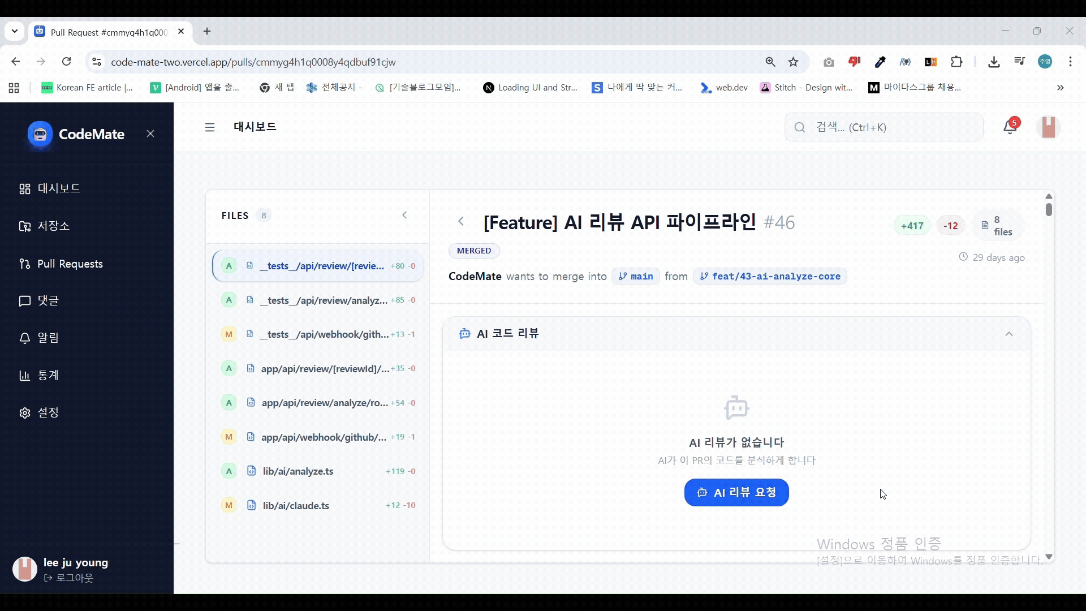Click the 8 files badge
The width and height of the screenshot is (1086, 611).
[x=998, y=226]
